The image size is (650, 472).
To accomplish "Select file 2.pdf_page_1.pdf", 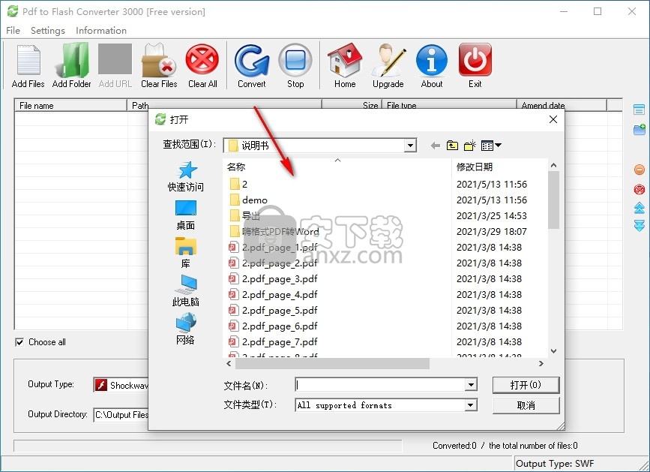I will click(x=273, y=247).
